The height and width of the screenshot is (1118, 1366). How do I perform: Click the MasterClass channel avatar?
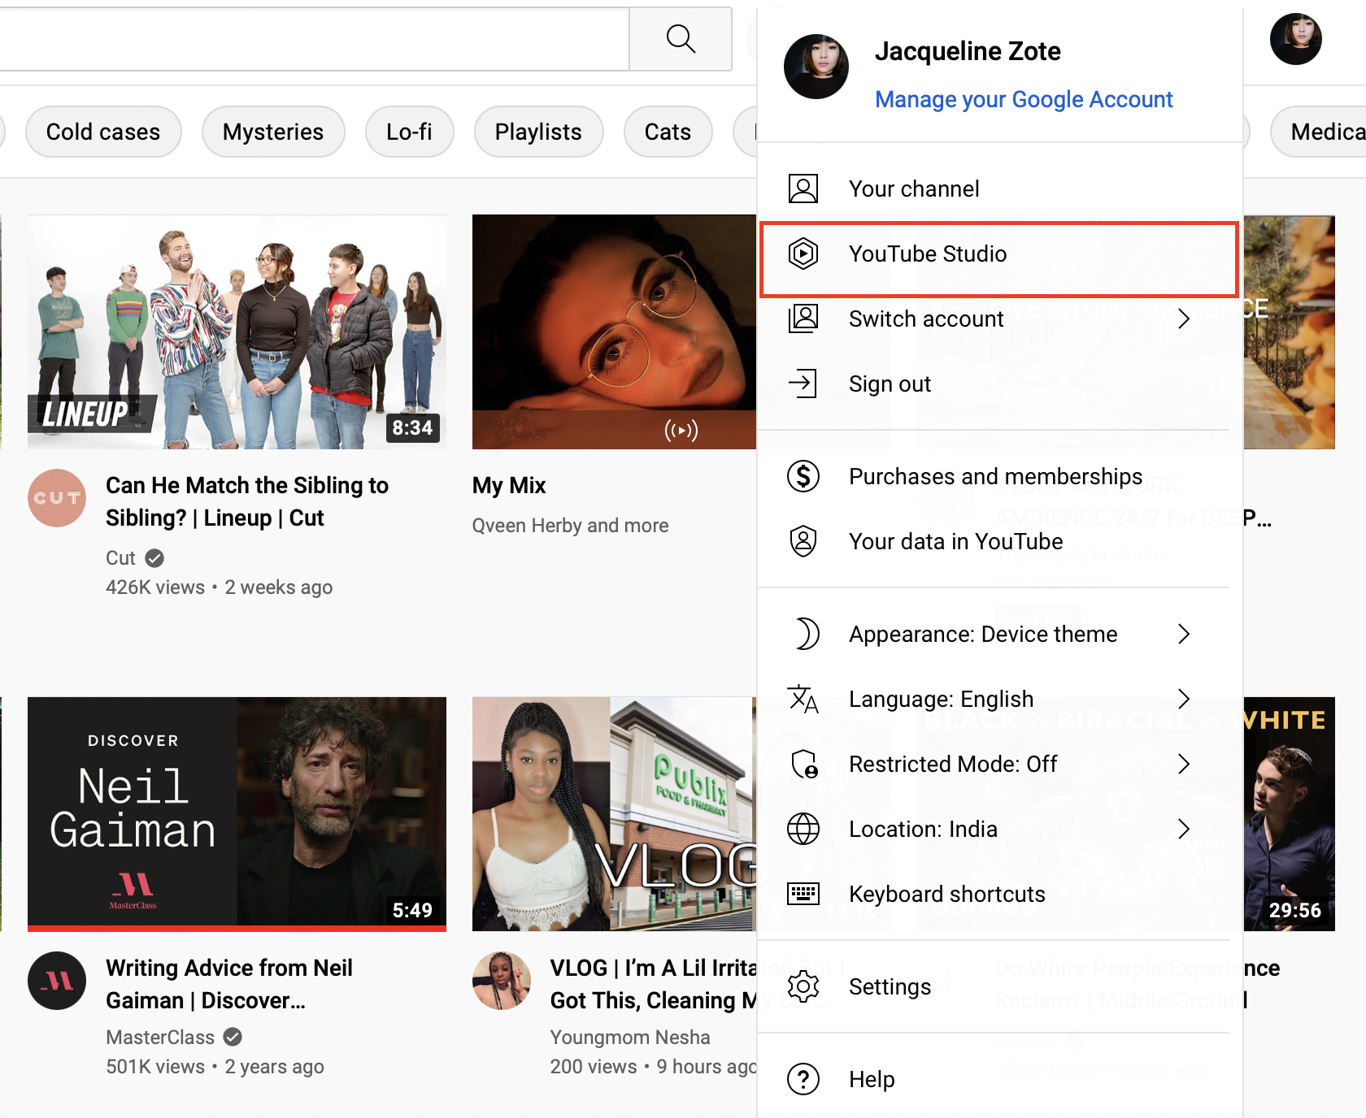[57, 981]
